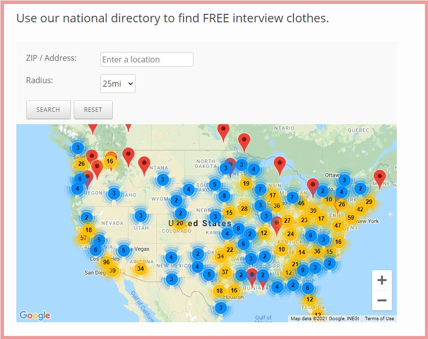Open the 3 cluster near Ottawa
Image resolution: width=428 pixels, height=339 pixels.
click(x=344, y=180)
